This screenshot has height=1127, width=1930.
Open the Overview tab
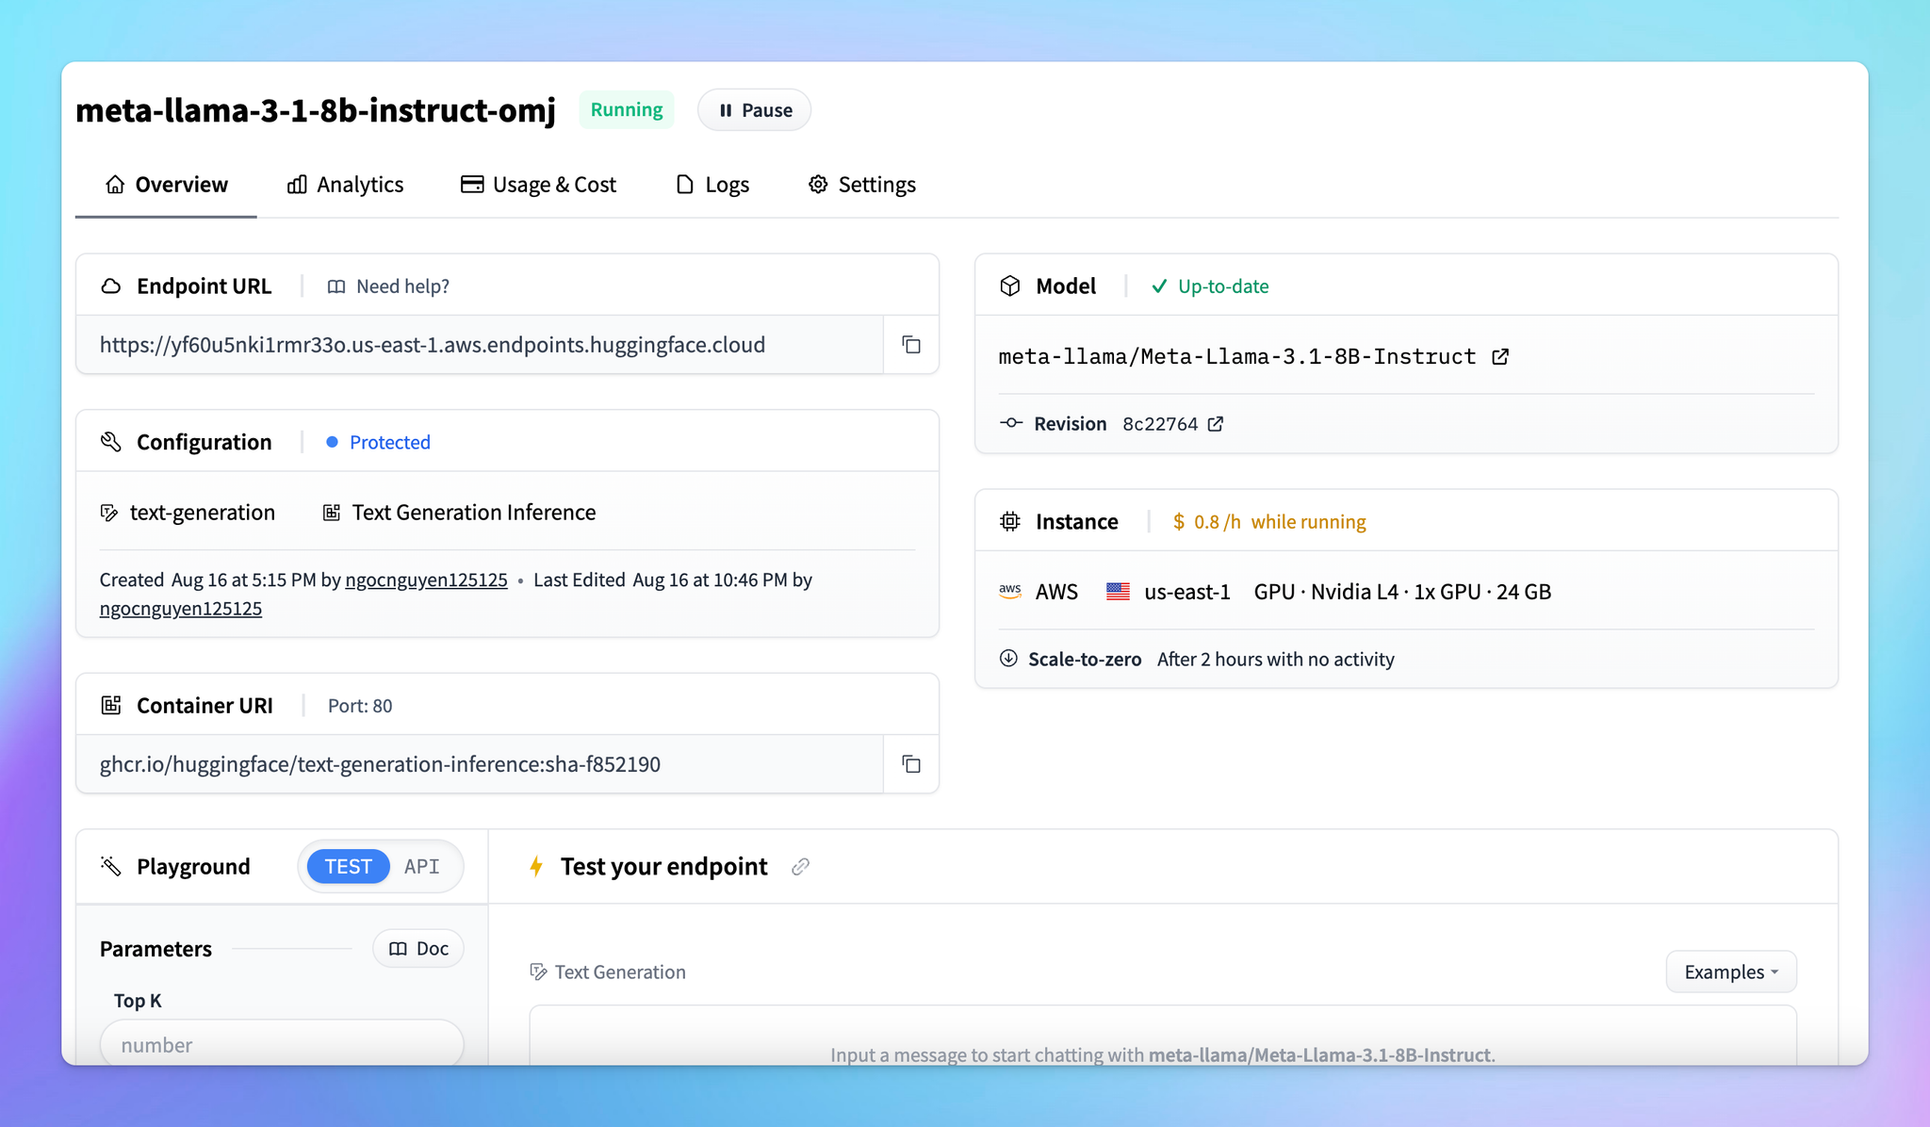pyautogui.click(x=166, y=185)
